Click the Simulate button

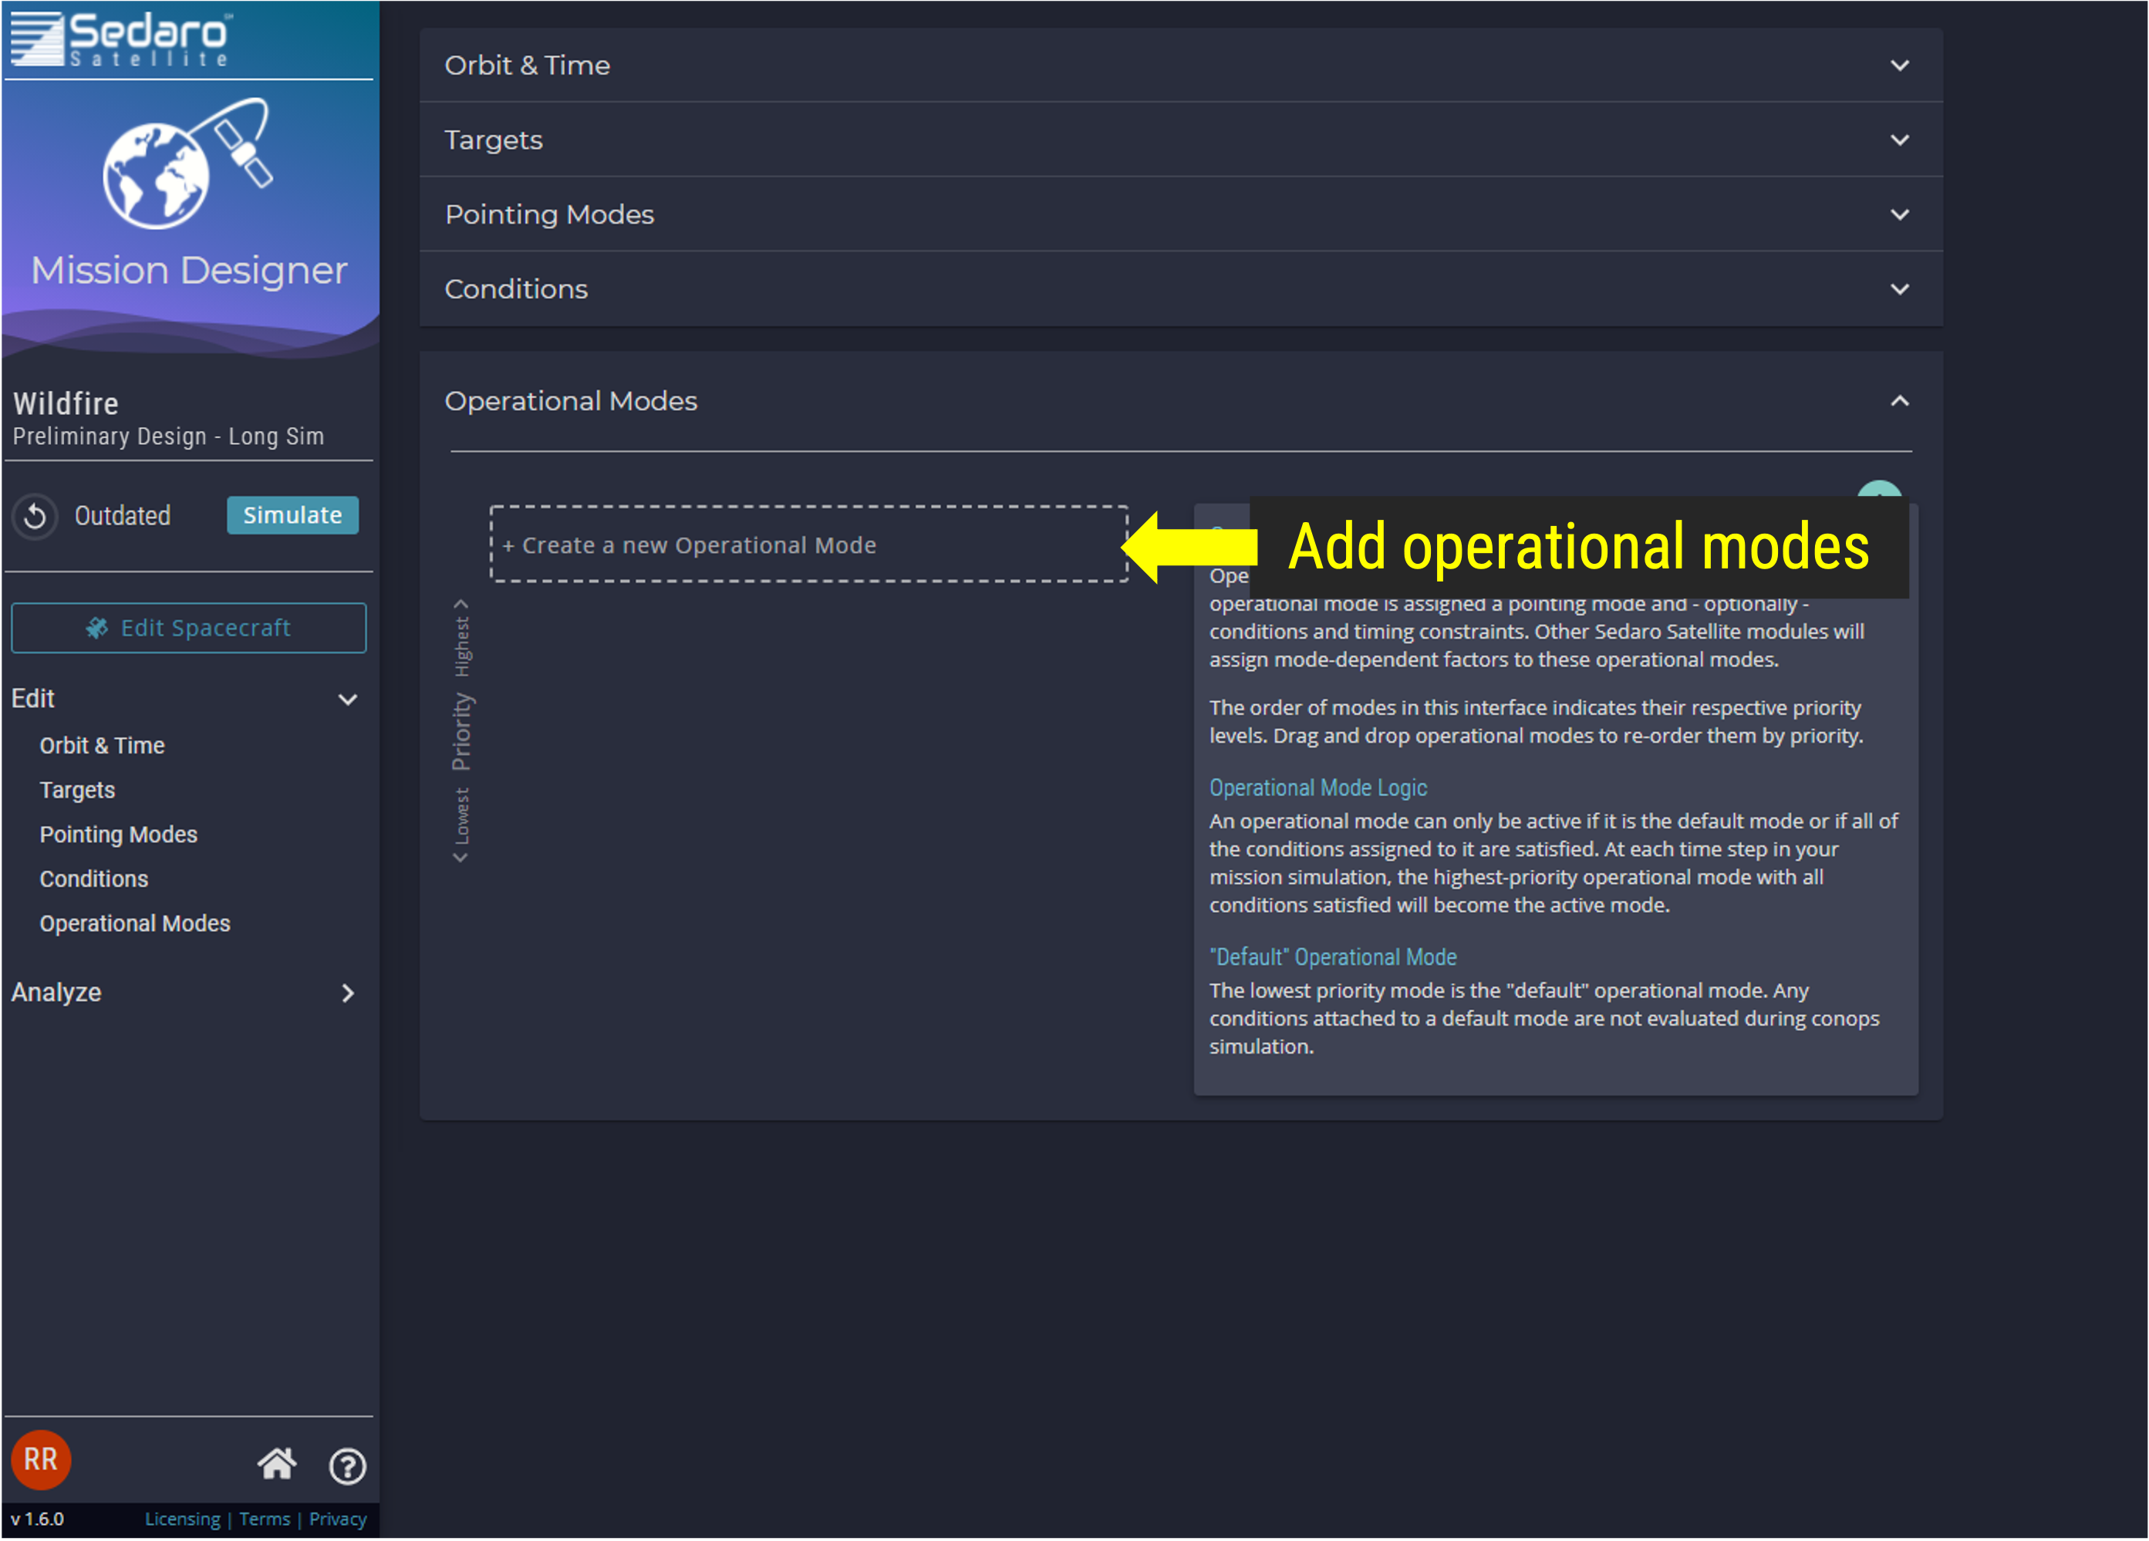[292, 514]
